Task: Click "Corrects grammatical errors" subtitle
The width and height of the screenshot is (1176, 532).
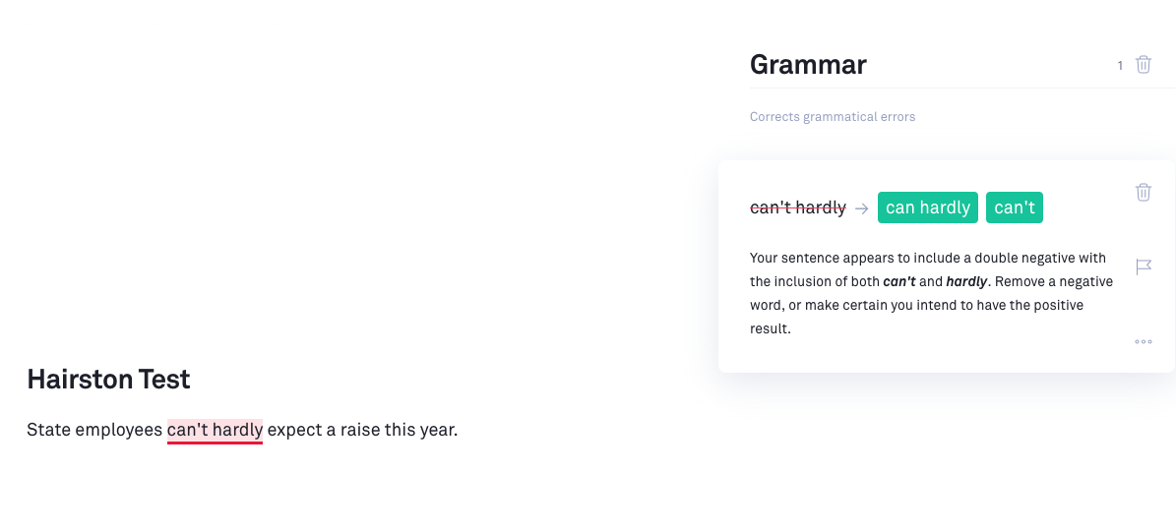Action: pos(832,117)
